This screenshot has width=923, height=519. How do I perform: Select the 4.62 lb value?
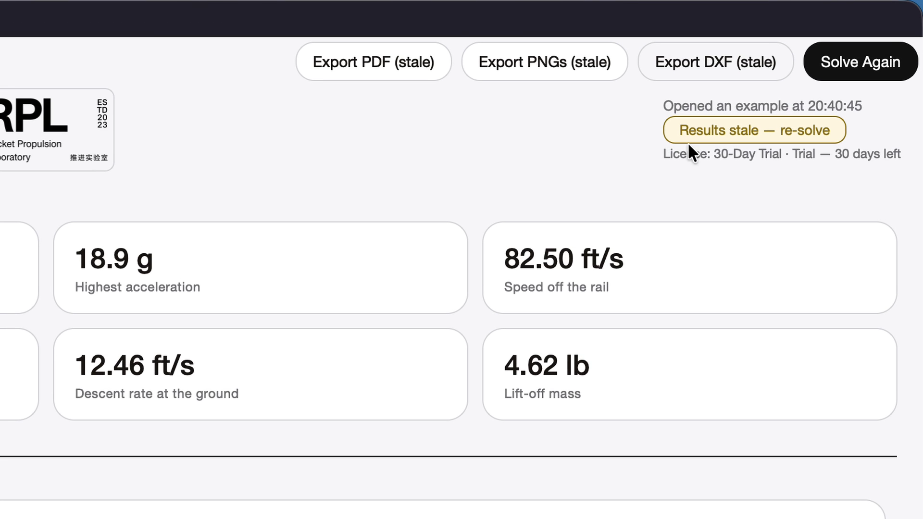pyautogui.click(x=547, y=365)
